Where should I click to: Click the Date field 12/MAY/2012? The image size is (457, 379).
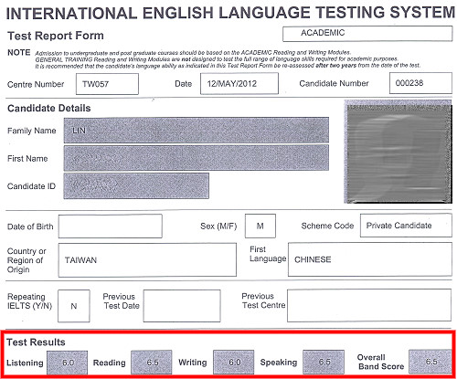click(x=239, y=83)
